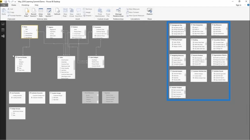
Task: Switch to Relationships view in sidebar
Action: coord(3,36)
